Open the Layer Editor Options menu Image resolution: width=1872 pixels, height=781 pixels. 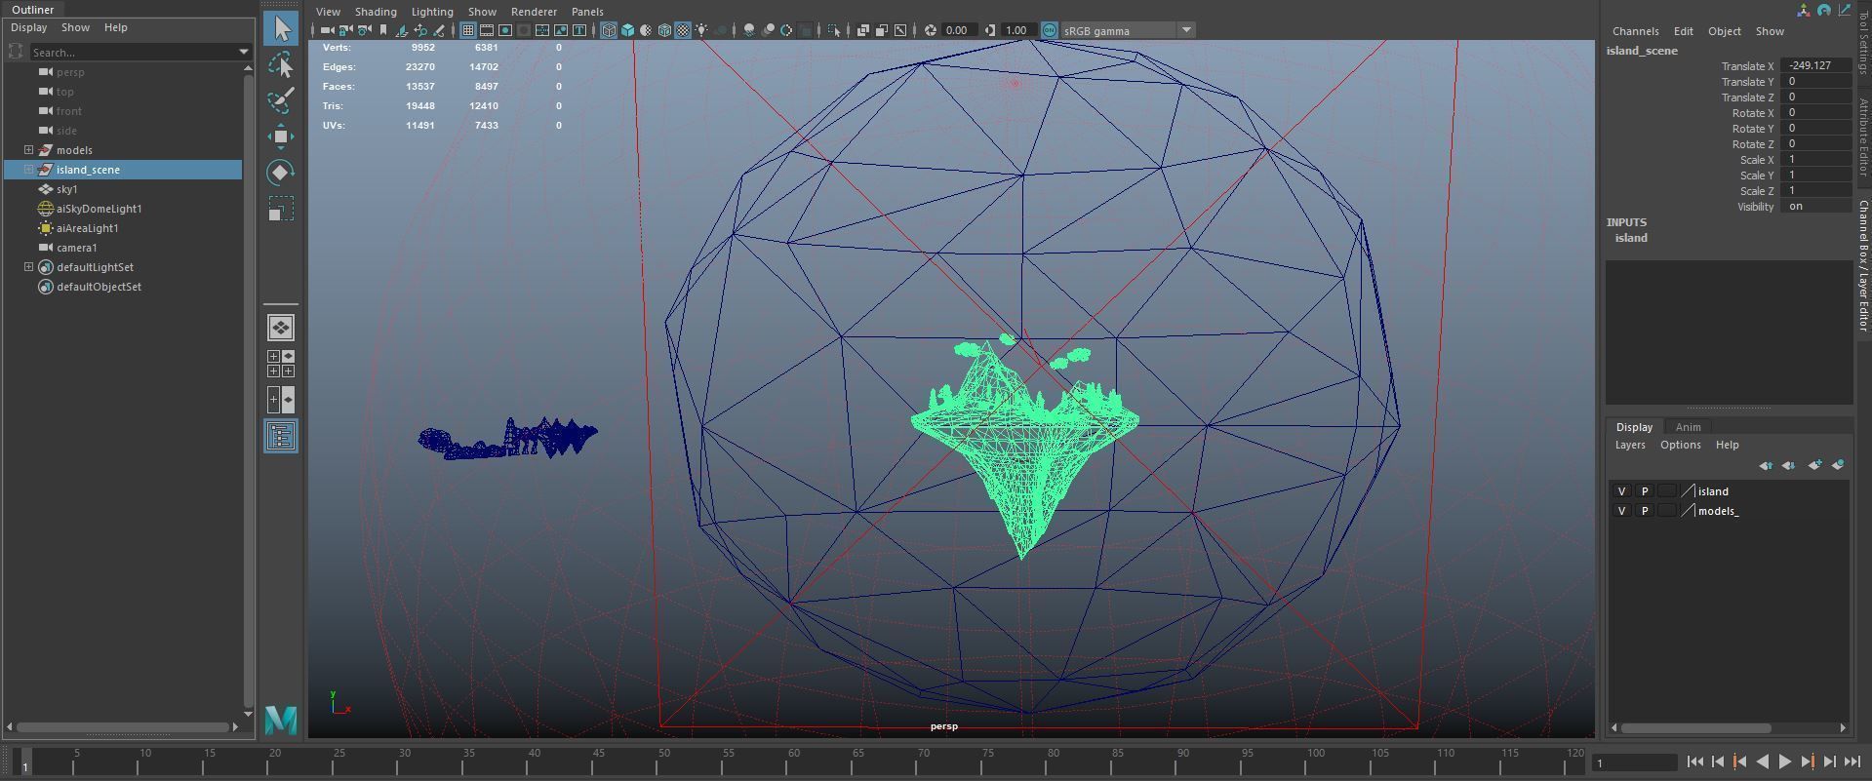(1680, 445)
